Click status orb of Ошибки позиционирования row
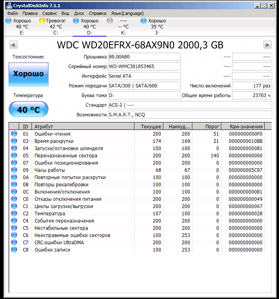Image resolution: width=279 pixels, height=299 pixels. [14, 163]
